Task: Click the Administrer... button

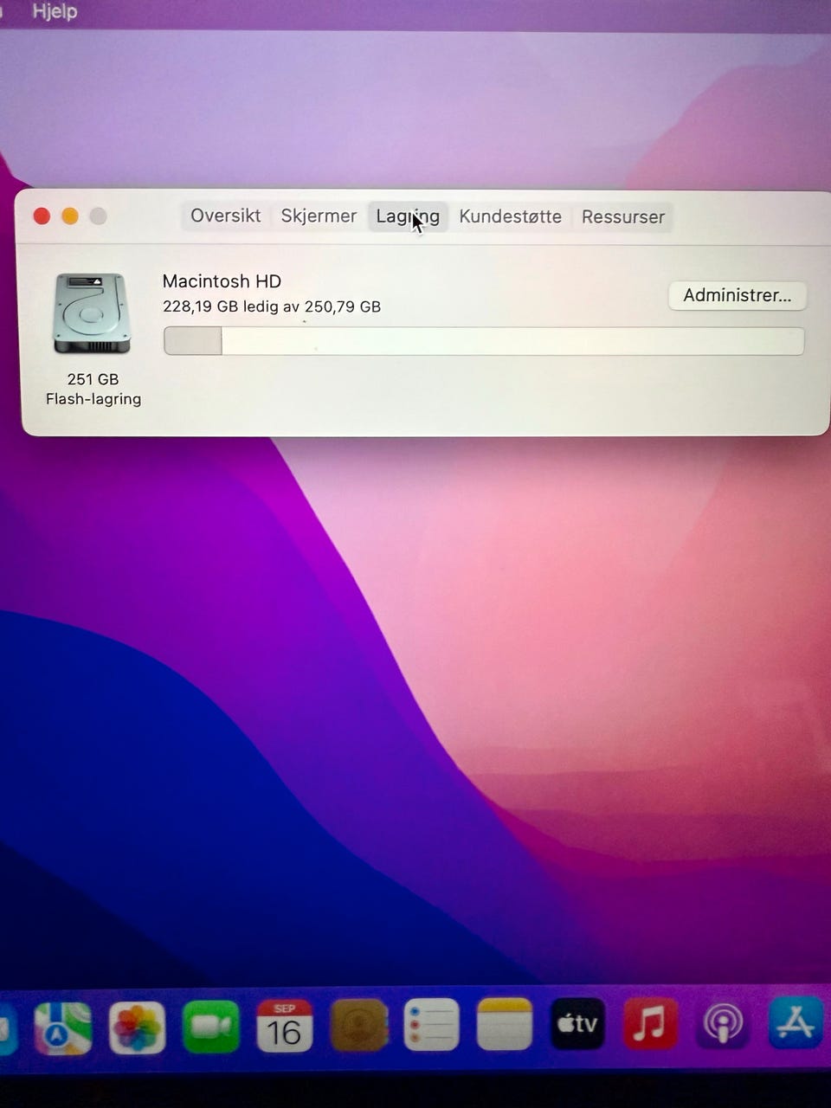Action: tap(738, 295)
